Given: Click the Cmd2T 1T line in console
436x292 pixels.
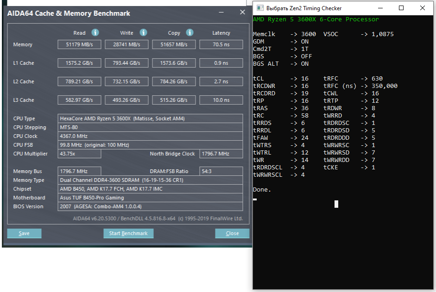Looking at the screenshot, I should [281, 49].
